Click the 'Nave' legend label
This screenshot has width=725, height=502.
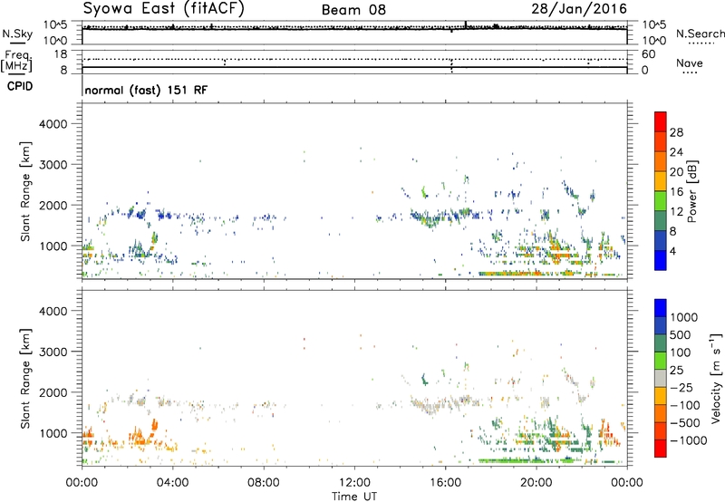point(690,63)
